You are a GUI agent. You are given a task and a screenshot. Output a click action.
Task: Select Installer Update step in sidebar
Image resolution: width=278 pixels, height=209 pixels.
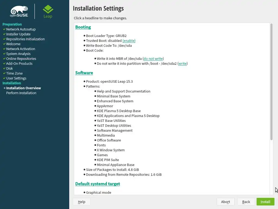(18, 34)
